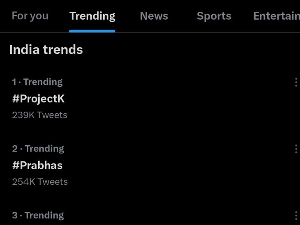Switch to the partially visible Entertainment tab
The image size is (300, 225).
[x=276, y=16]
